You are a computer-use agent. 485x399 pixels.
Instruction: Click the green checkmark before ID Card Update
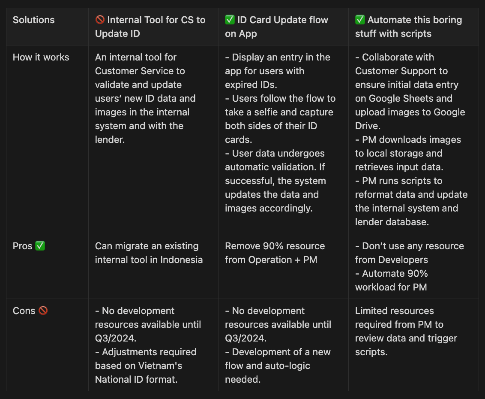click(x=230, y=20)
